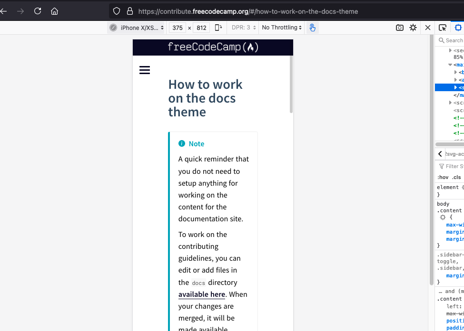Click inside the viewport width input field

click(177, 28)
